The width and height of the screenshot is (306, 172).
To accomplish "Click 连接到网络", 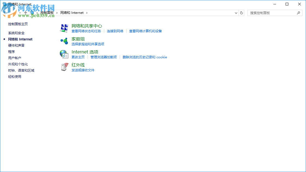I will pos(115,31).
